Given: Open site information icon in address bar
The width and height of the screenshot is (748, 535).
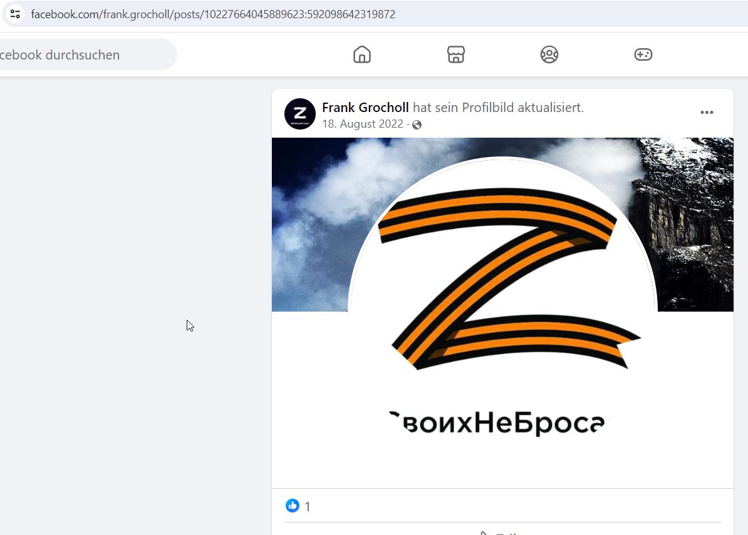Looking at the screenshot, I should coord(15,14).
